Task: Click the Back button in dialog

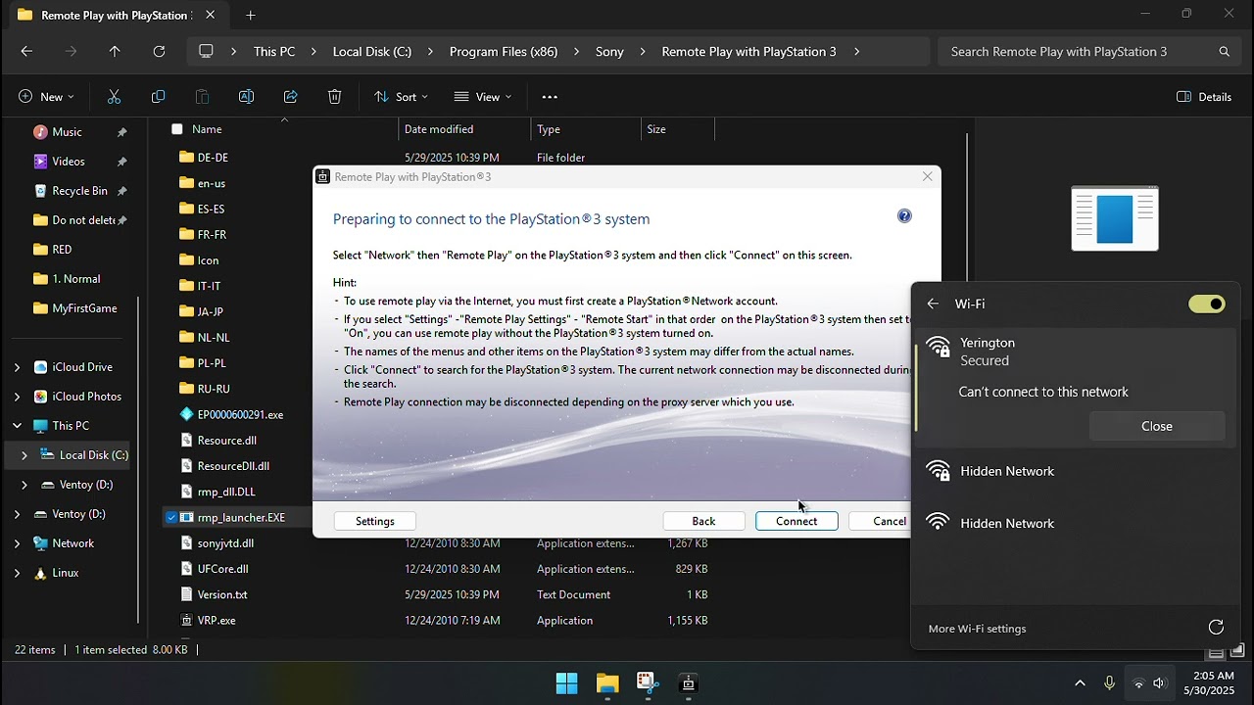Action: (703, 521)
